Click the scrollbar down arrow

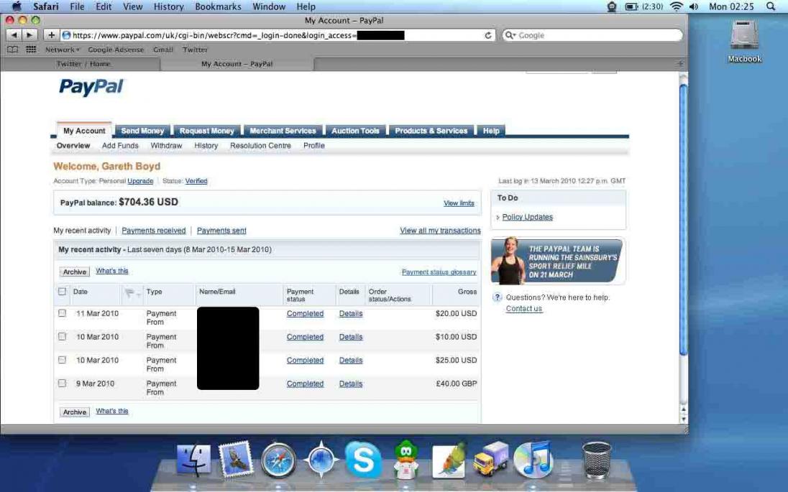tap(683, 419)
